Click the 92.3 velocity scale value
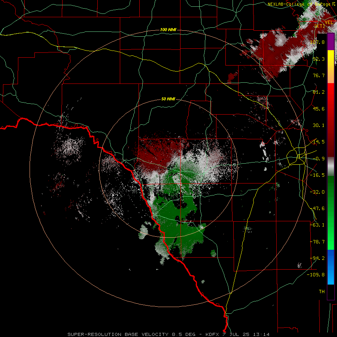Viewport: 337px width, 337px height. pyautogui.click(x=319, y=59)
